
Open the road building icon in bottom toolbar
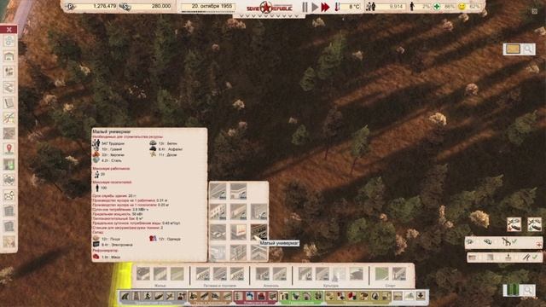[x=125, y=296]
